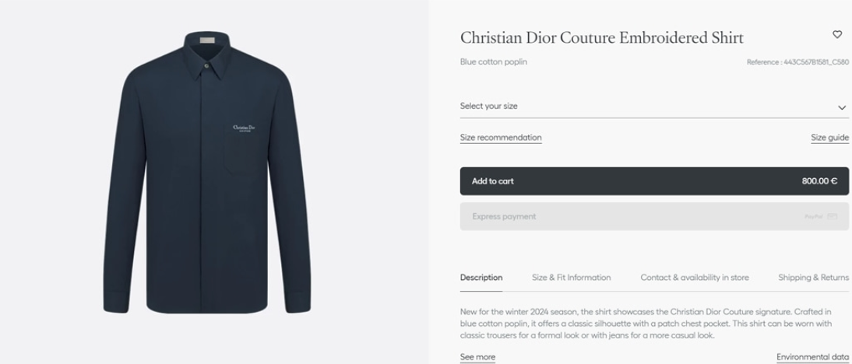Click the 800.00 € price label
The image size is (852, 364).
tap(819, 181)
